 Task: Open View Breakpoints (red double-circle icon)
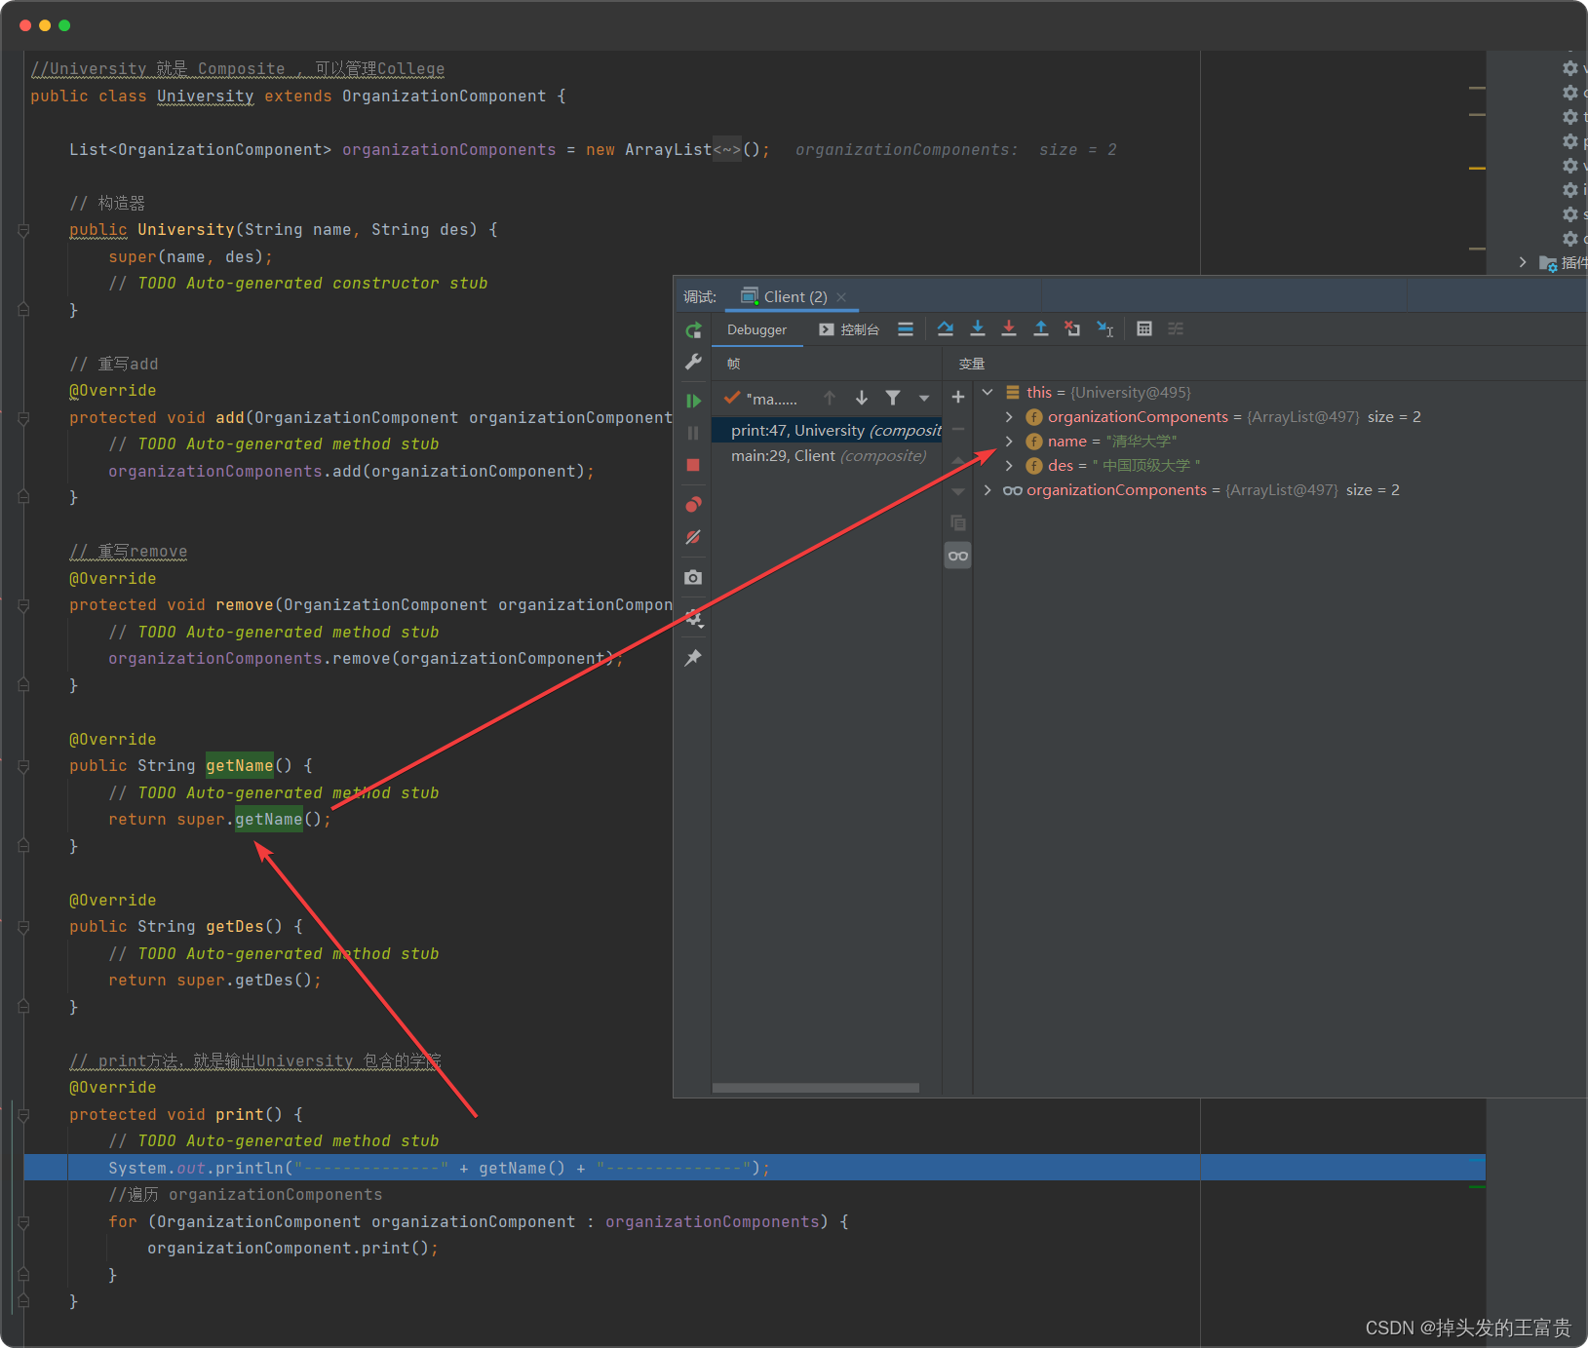click(x=693, y=504)
